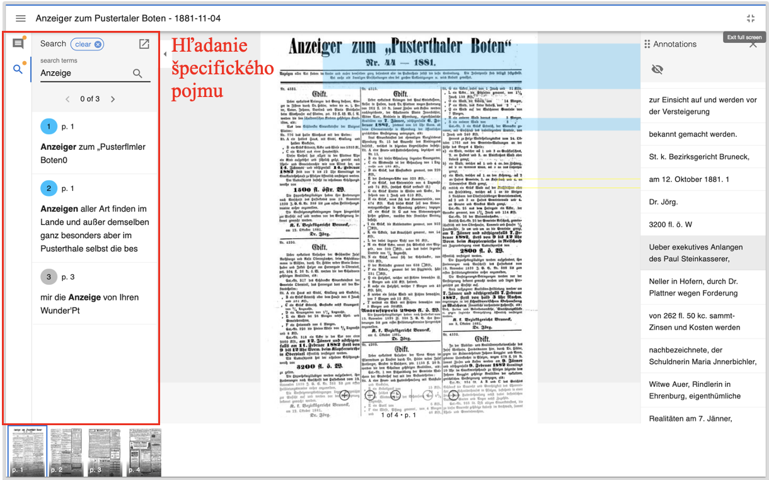Go to next page in viewer
Screen dimensions: 769x480
click(x=454, y=396)
